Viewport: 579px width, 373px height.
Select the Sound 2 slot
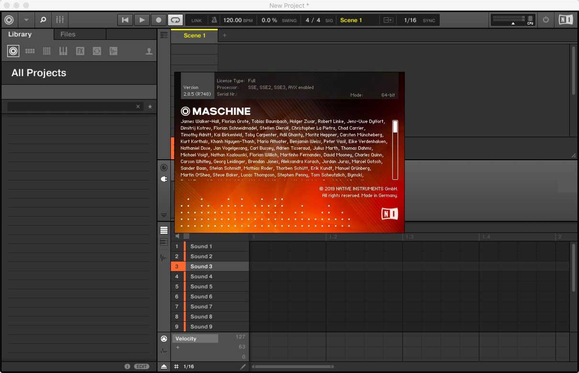pos(210,256)
